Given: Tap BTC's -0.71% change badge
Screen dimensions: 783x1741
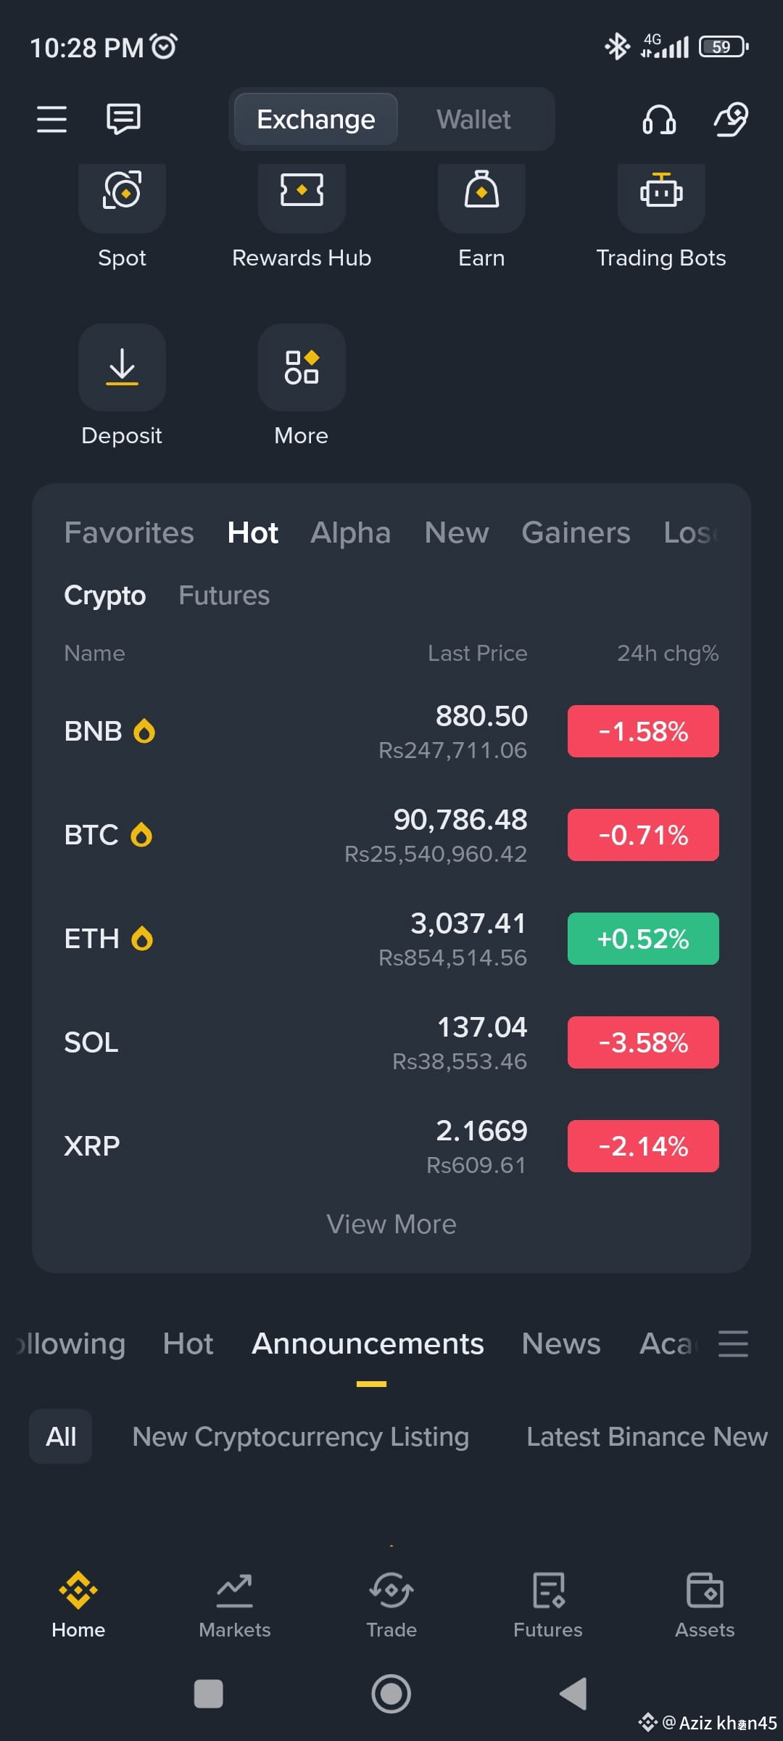Looking at the screenshot, I should tap(643, 835).
